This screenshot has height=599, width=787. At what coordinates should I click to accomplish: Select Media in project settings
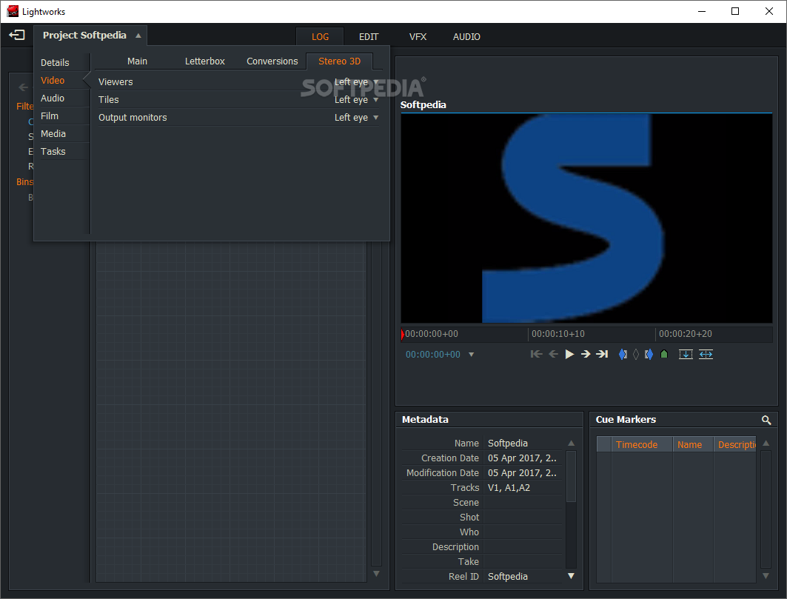click(53, 133)
